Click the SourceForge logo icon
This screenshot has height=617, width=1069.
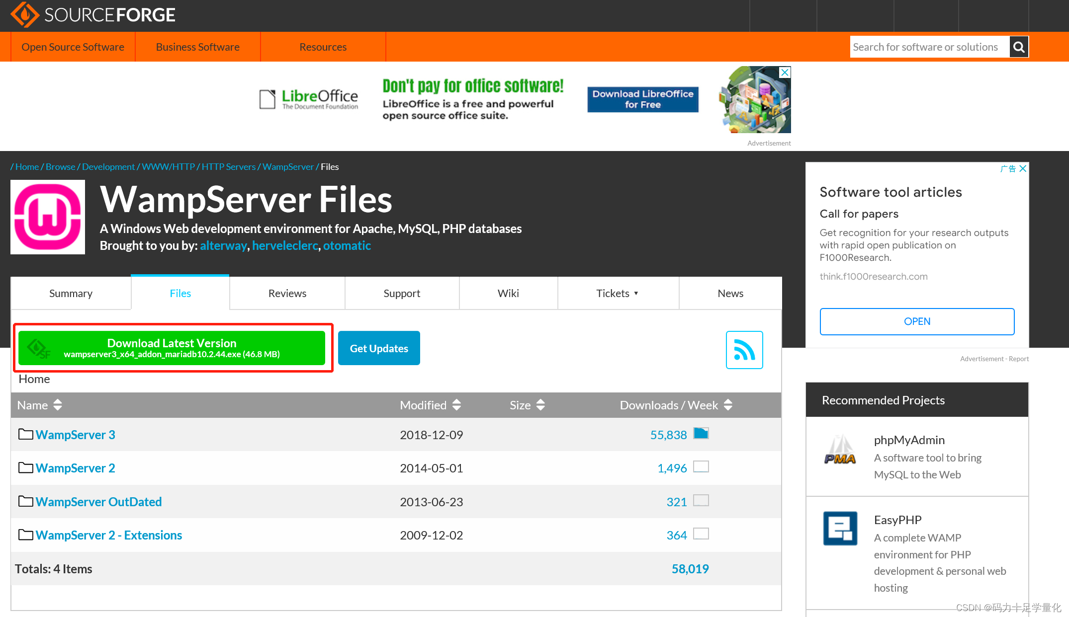point(25,14)
